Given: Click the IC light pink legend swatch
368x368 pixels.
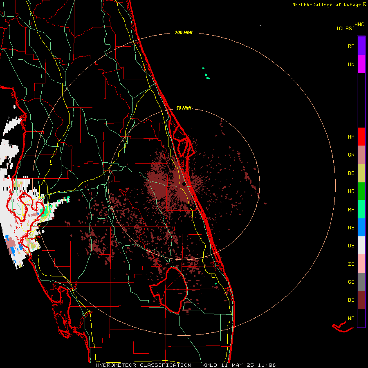Looking at the screenshot, I should point(361,264).
